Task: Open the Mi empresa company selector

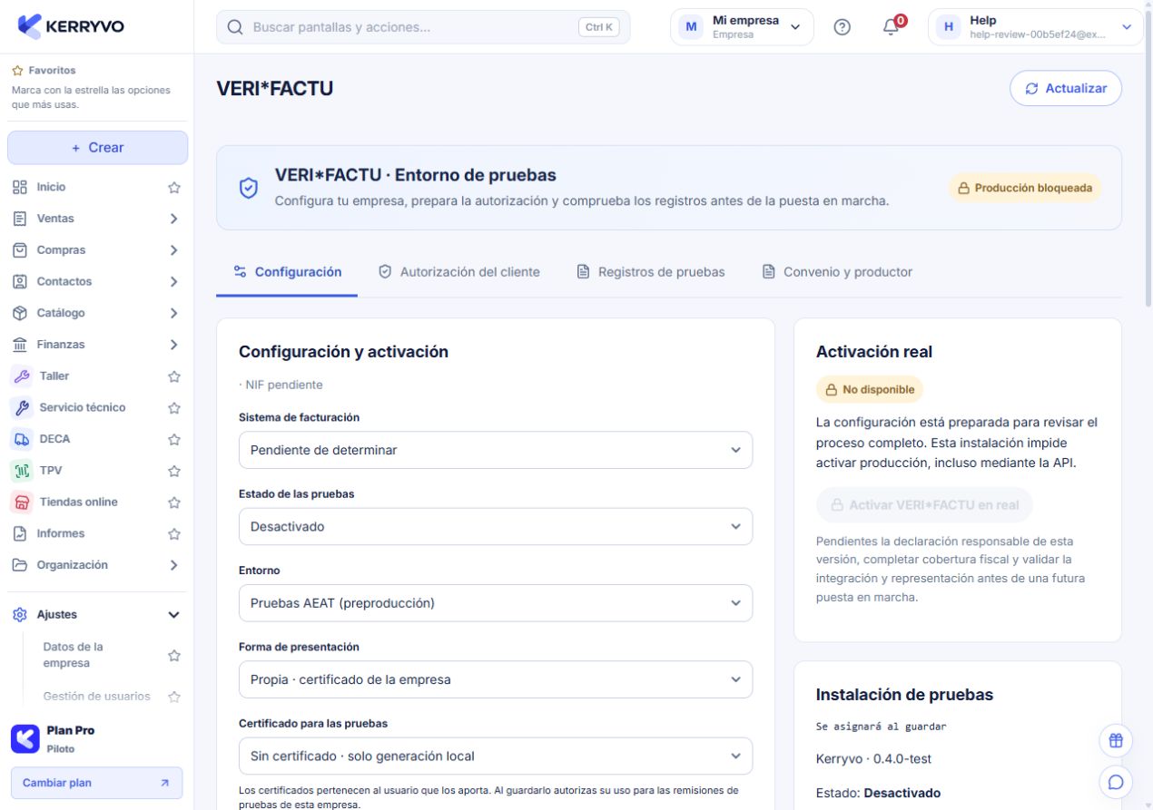Action: coord(742,27)
